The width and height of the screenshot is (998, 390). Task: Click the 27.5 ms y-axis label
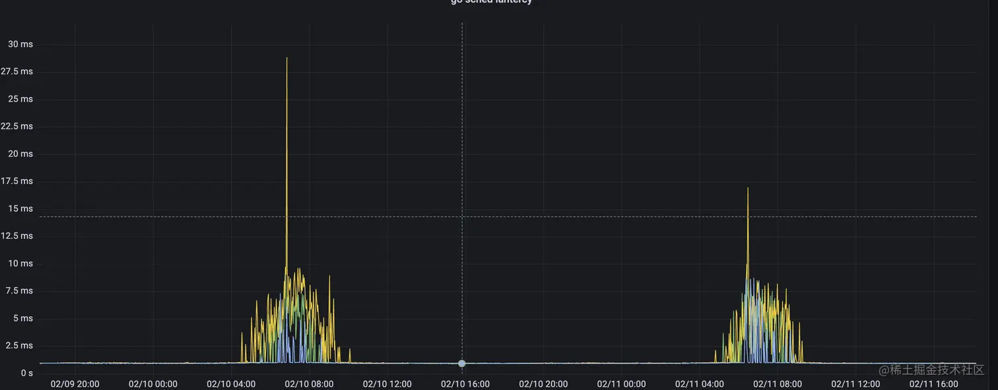click(17, 71)
